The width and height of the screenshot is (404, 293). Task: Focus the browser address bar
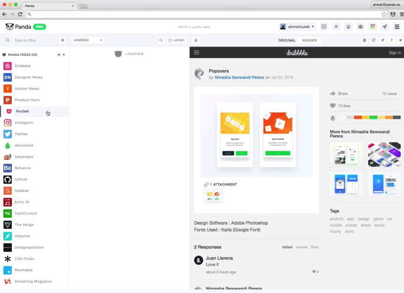(203, 14)
